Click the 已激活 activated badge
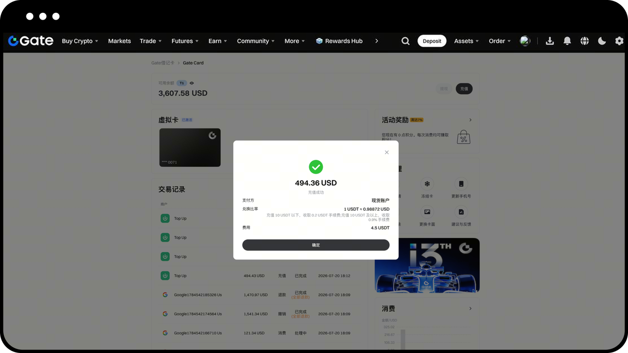The width and height of the screenshot is (628, 353). [187, 120]
